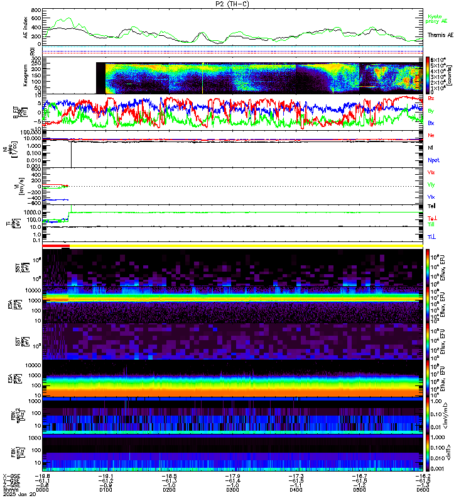Viewport: 471px width, 503px height.
Task: Click the blue "Vix" velocity legend label
Action: (x=431, y=197)
